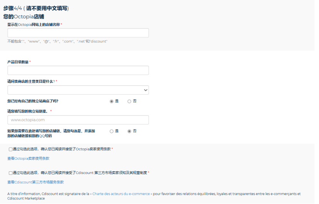
Task: Click the 显示在Octopia网站上的店铺名称 field label
Action: click(33, 25)
